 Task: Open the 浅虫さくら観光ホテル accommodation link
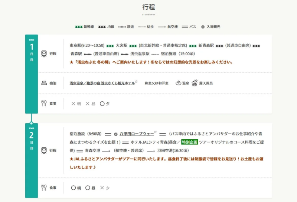pos(102,83)
